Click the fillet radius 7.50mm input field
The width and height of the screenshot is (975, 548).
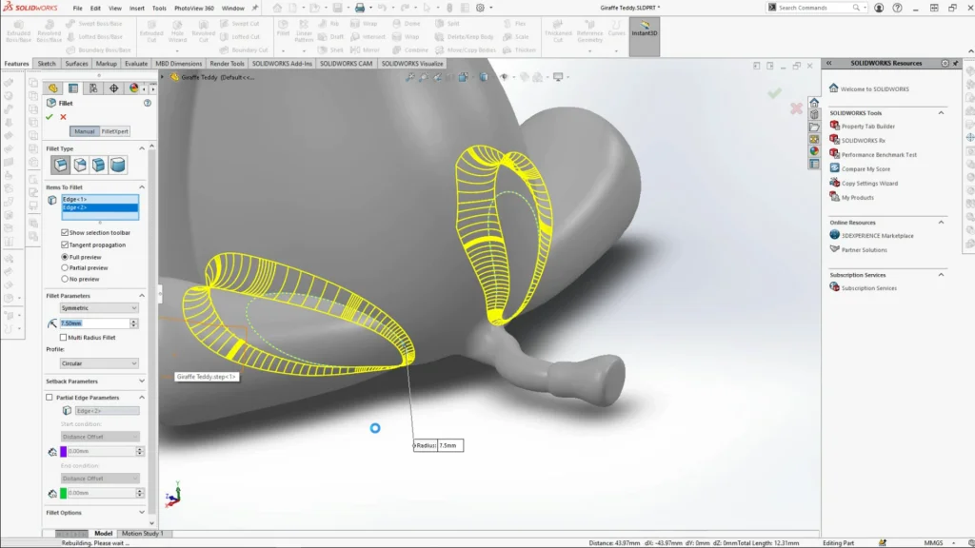[93, 323]
